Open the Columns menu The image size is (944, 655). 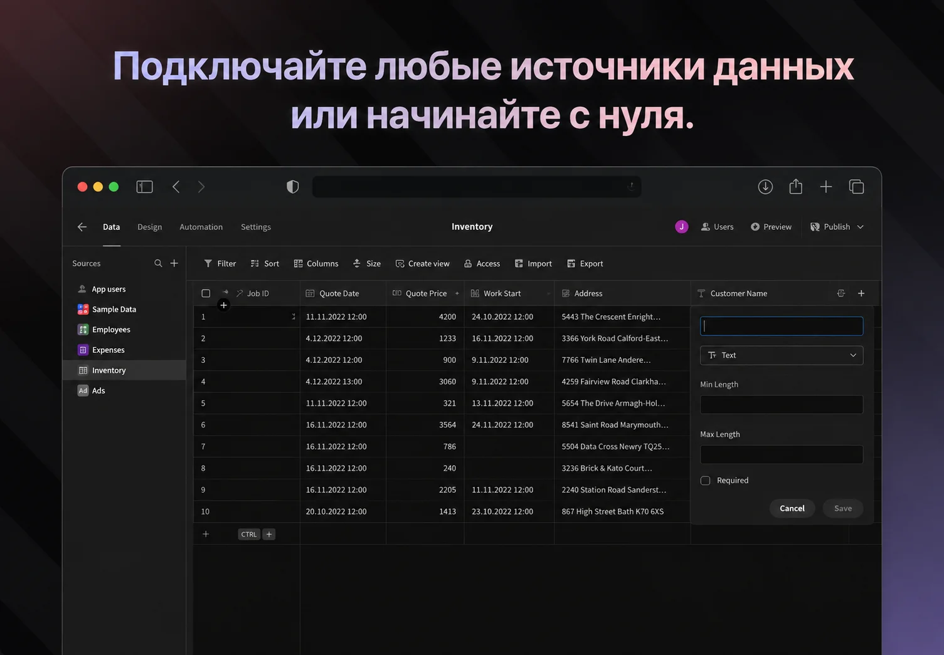pyautogui.click(x=316, y=264)
